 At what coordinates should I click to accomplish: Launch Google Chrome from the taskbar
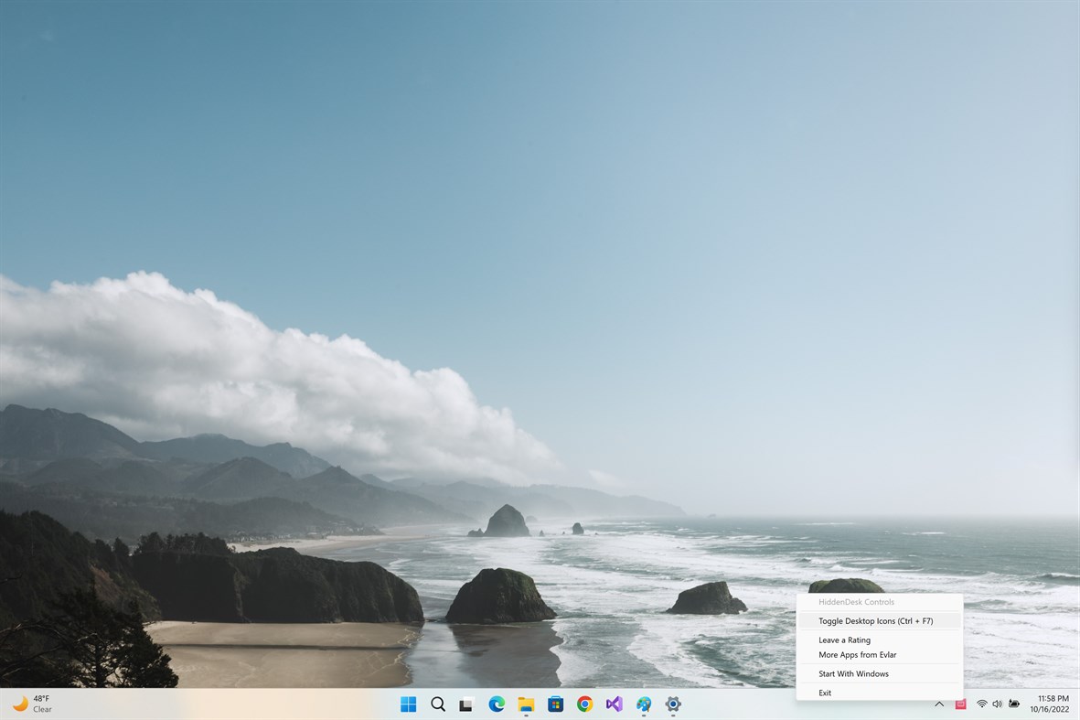pyautogui.click(x=585, y=704)
